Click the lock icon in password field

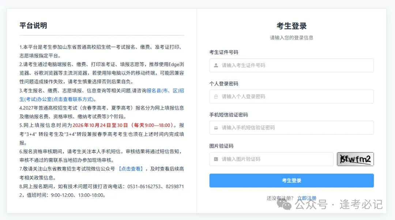pos(216,97)
